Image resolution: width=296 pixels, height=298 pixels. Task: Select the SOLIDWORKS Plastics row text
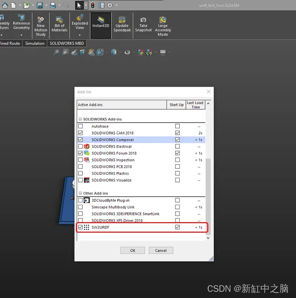pos(110,173)
